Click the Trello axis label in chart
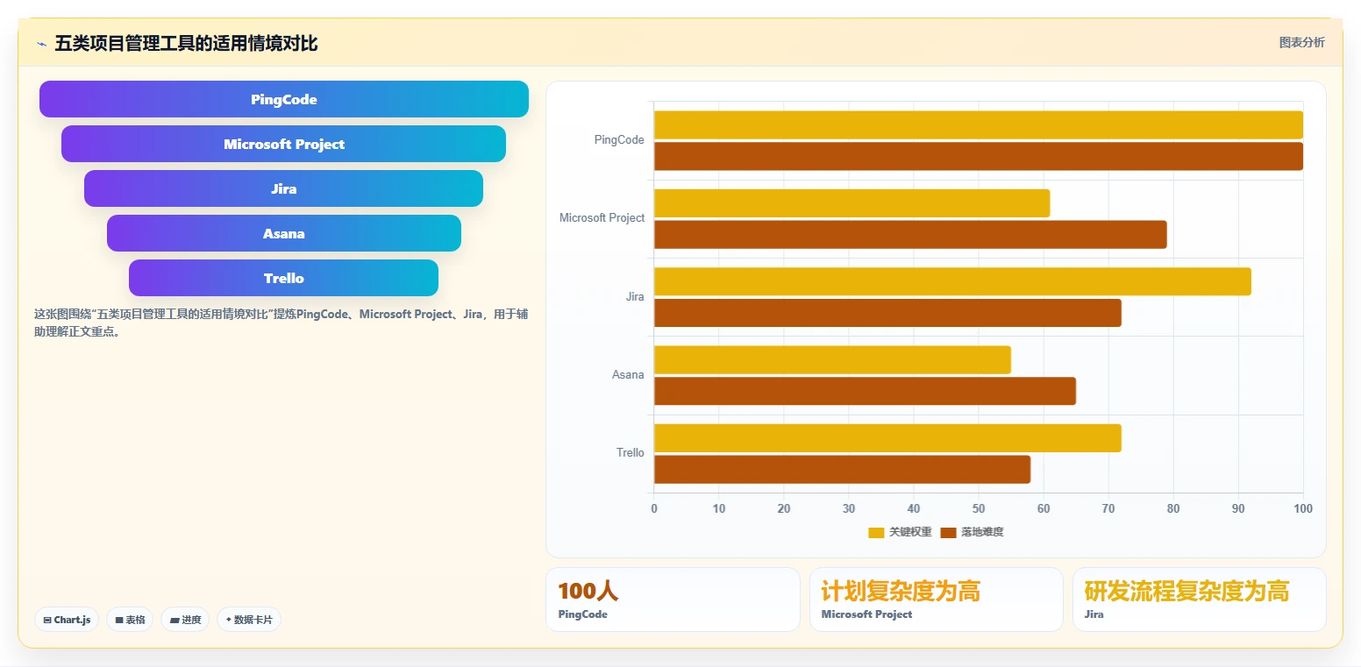This screenshot has height=667, width=1361. tap(630, 452)
